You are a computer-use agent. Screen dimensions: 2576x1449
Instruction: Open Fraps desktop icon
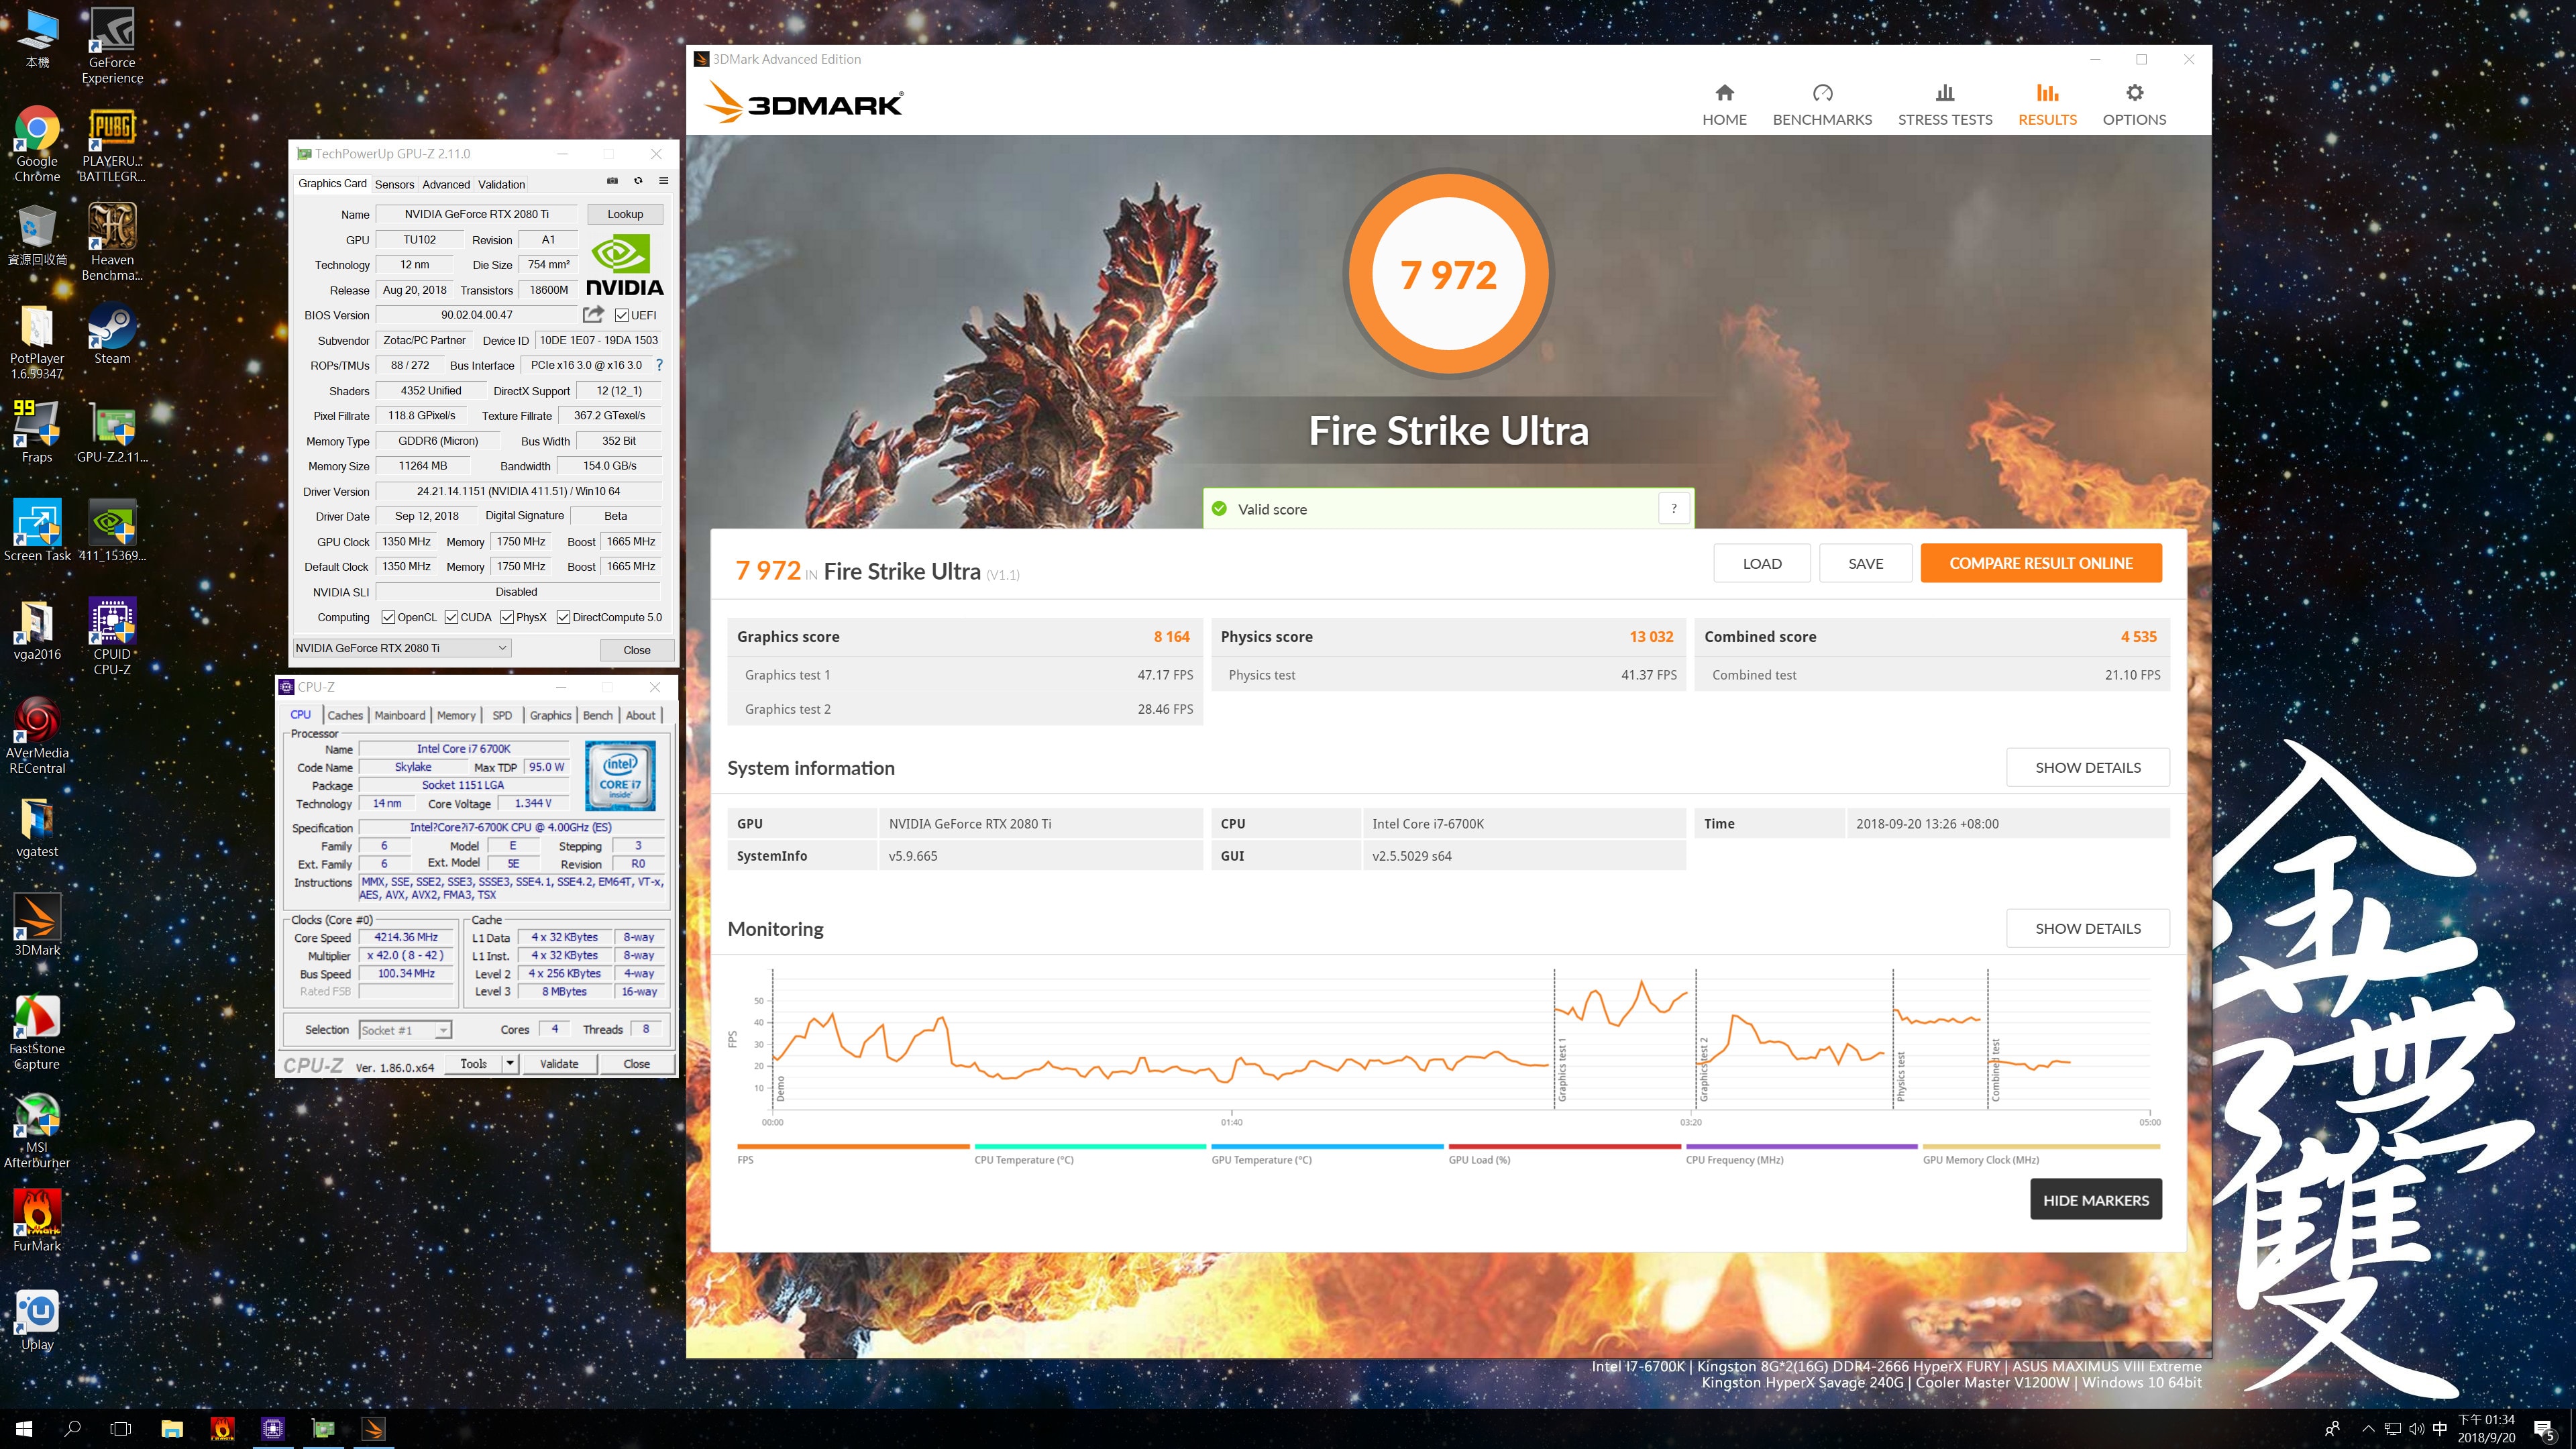coord(37,432)
